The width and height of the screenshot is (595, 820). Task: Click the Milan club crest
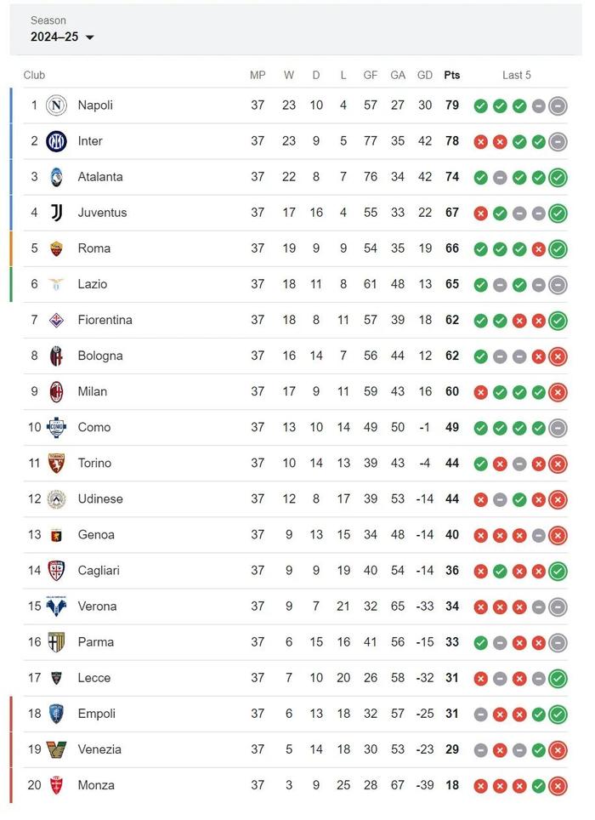click(x=56, y=391)
